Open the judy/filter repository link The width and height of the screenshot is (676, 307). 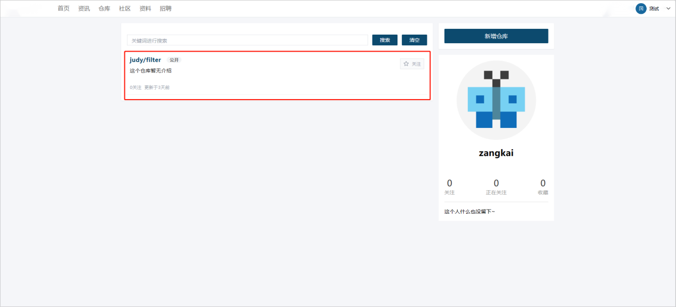pos(145,60)
